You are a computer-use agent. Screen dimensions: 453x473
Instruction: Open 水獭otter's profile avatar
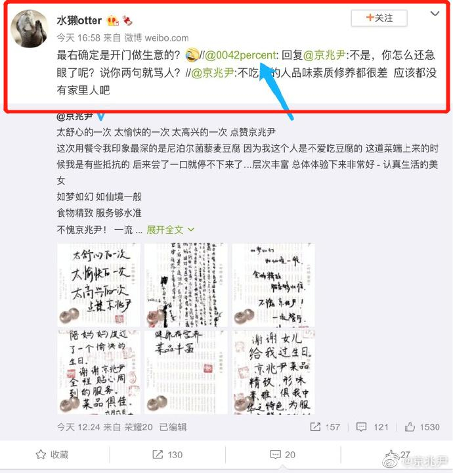click(x=30, y=29)
